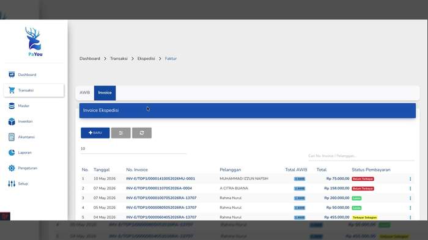Click the Faktur breadcrumb
The height and width of the screenshot is (240, 428).
click(x=171, y=59)
